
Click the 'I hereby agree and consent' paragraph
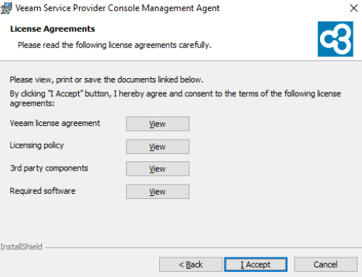pos(175,98)
